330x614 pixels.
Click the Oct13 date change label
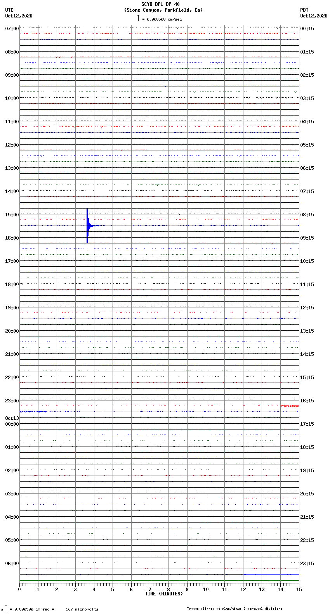point(12,418)
